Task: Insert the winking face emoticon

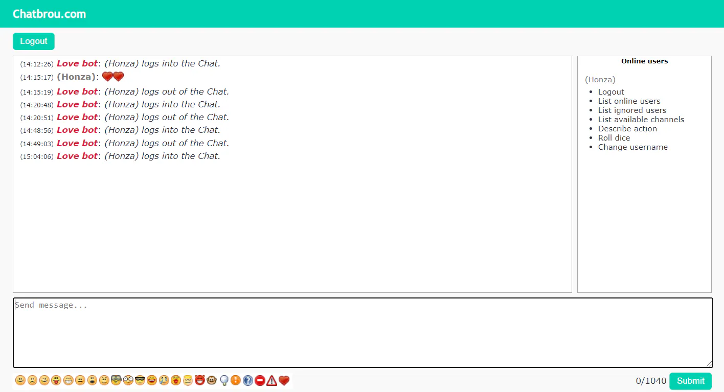Action: pyautogui.click(x=44, y=380)
